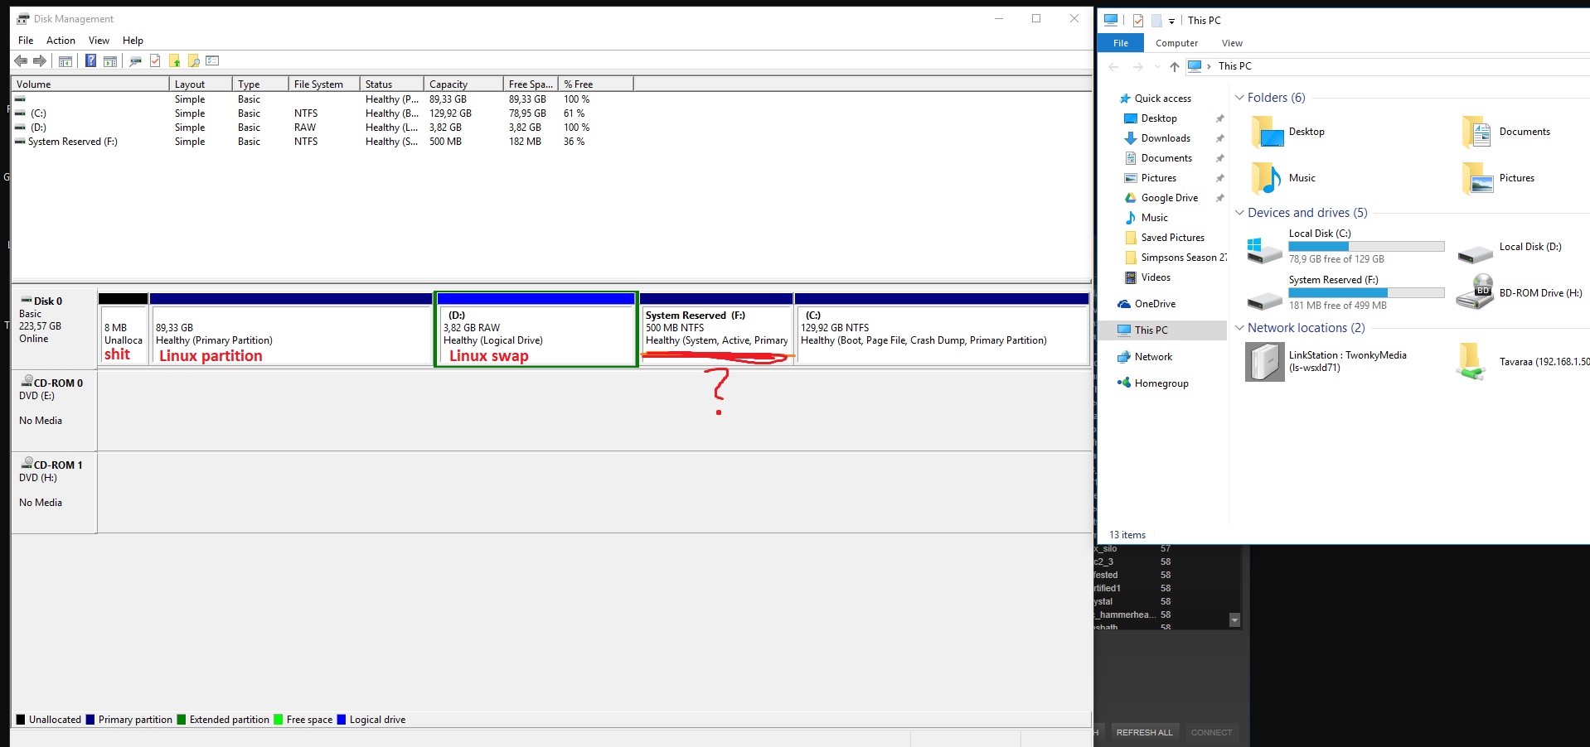Sort volume list by Capacity column
1590x747 pixels.
pos(448,84)
